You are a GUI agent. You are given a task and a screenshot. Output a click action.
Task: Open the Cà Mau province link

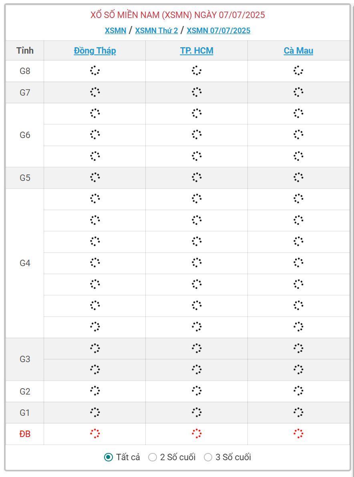pyautogui.click(x=298, y=50)
